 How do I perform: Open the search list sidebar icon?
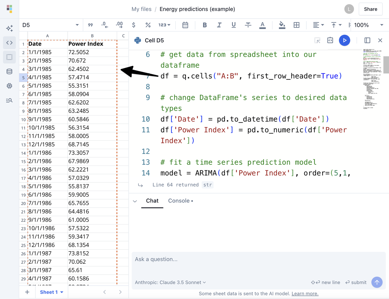tap(9, 100)
